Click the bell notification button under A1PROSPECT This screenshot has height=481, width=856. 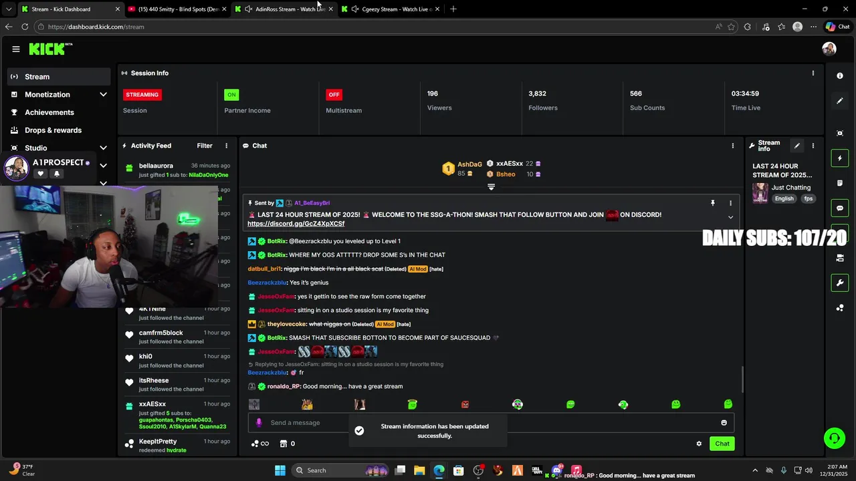56,174
